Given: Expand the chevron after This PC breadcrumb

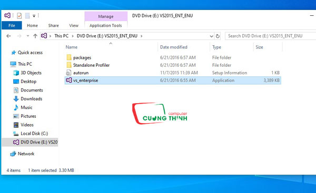Looking at the screenshot, I should point(73,36).
